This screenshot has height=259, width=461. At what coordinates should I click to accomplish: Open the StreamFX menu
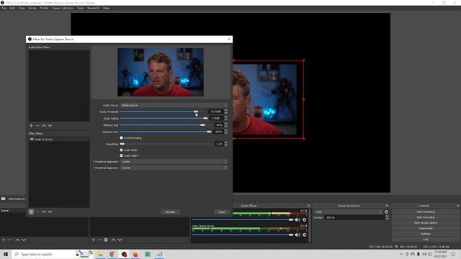click(x=93, y=8)
